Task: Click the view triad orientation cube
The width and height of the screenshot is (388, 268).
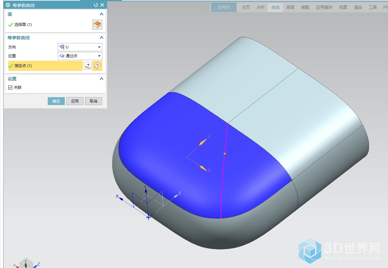Action: tap(26, 263)
